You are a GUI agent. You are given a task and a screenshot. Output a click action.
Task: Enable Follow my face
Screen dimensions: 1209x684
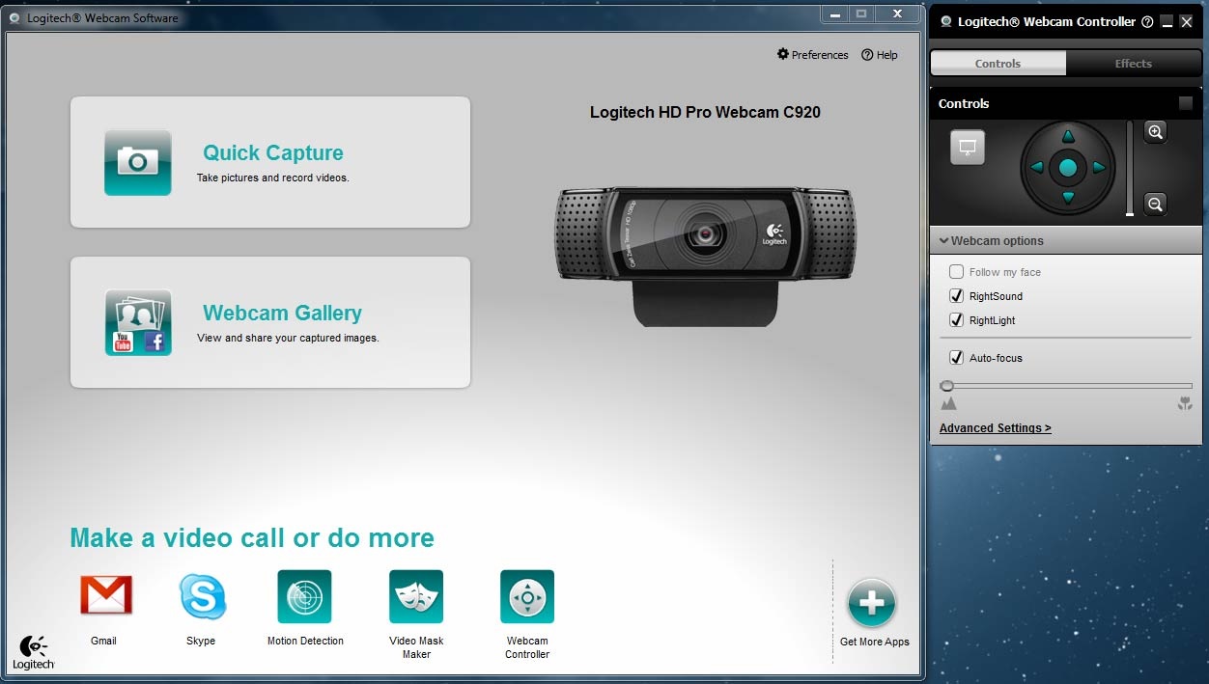[x=956, y=271]
